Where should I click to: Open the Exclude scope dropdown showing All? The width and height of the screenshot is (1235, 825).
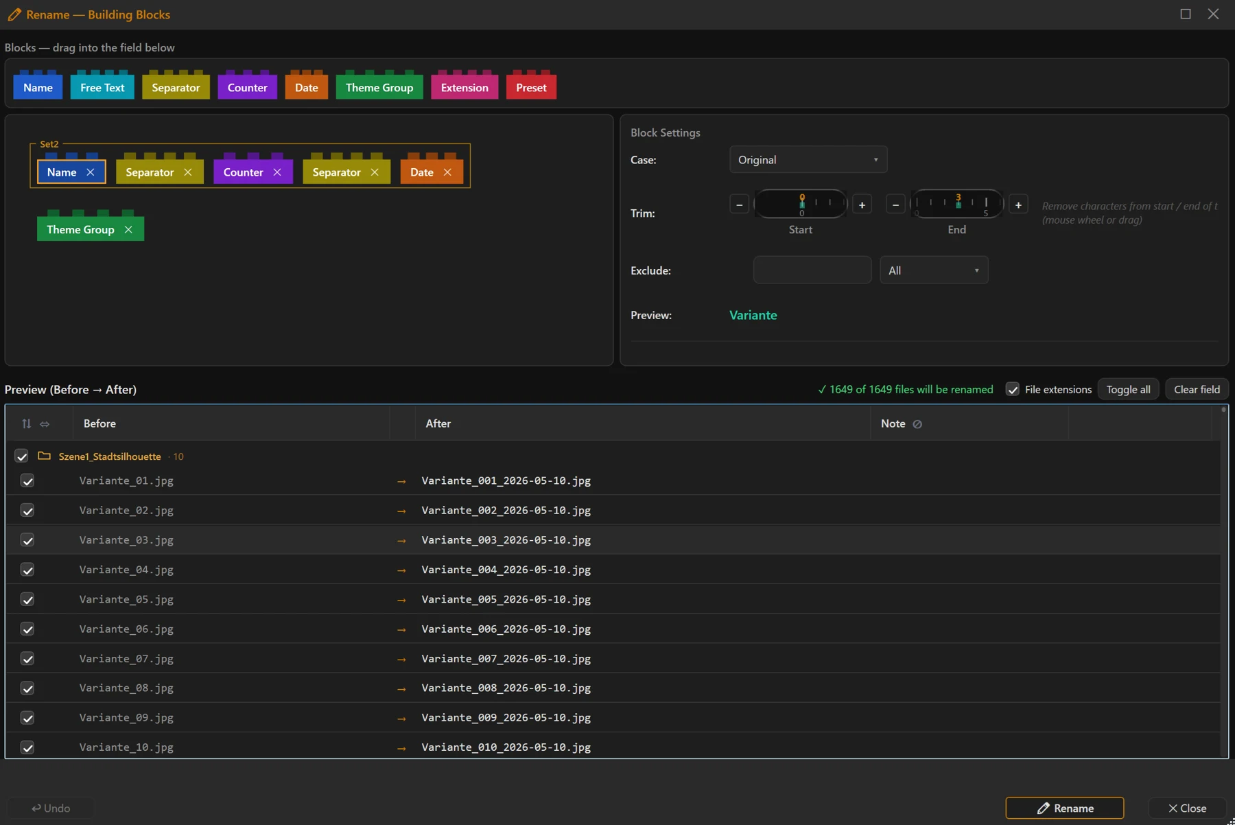click(934, 270)
